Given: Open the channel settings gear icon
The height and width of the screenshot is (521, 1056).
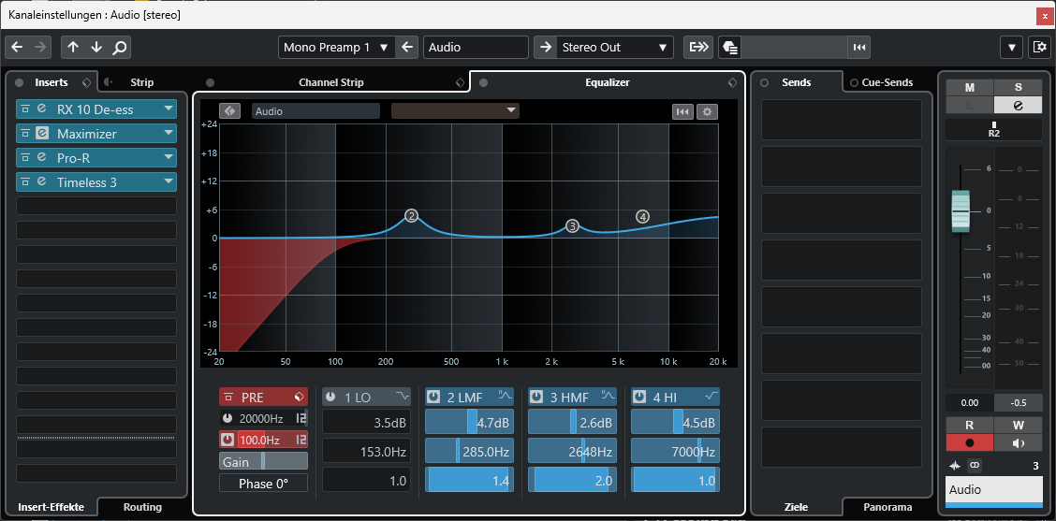Looking at the screenshot, I should click(x=1038, y=48).
